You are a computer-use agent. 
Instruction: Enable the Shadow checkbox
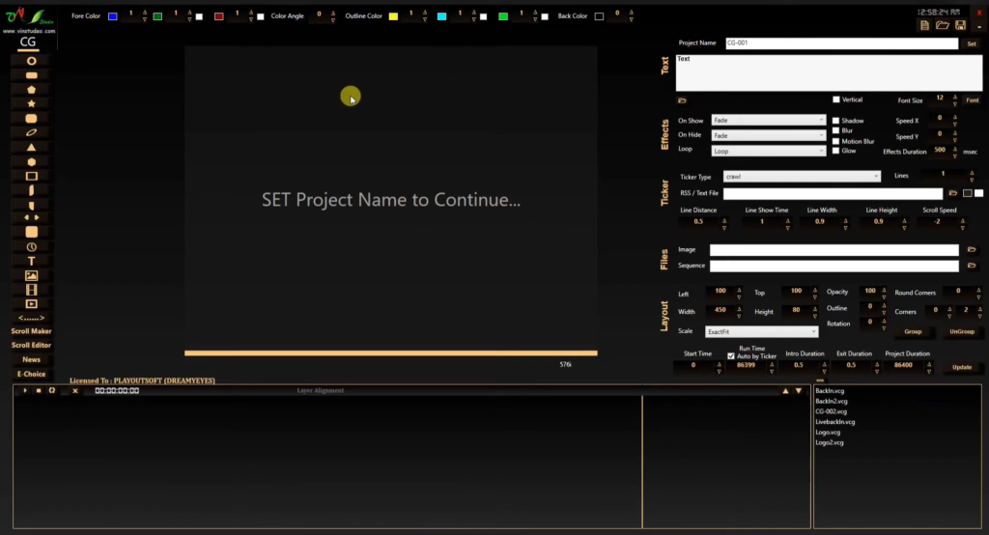pos(836,121)
